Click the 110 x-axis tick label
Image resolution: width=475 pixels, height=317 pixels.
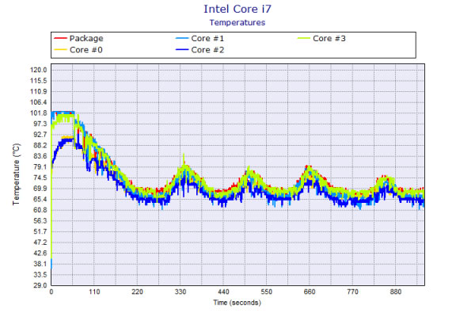pos(94,292)
